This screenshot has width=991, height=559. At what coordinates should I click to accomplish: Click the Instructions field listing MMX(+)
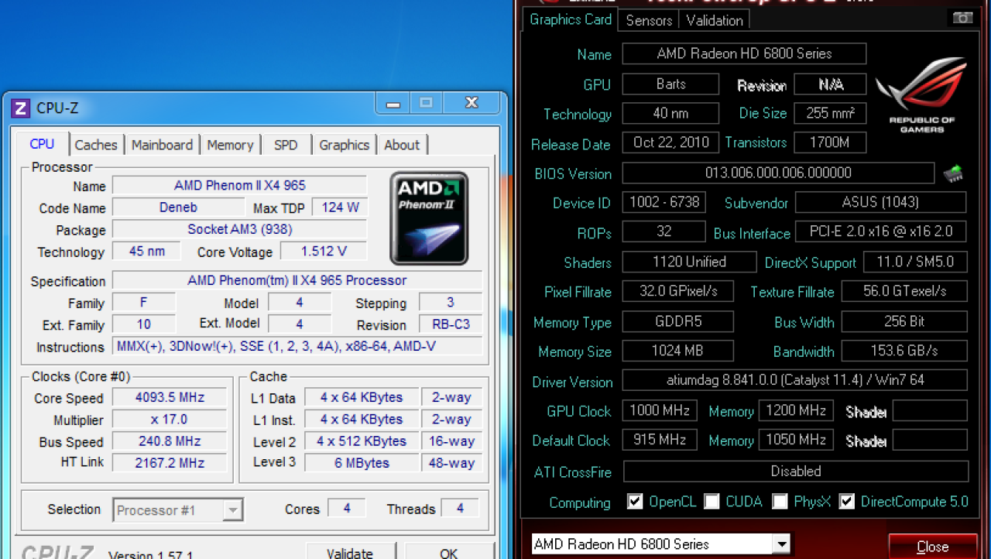(297, 346)
